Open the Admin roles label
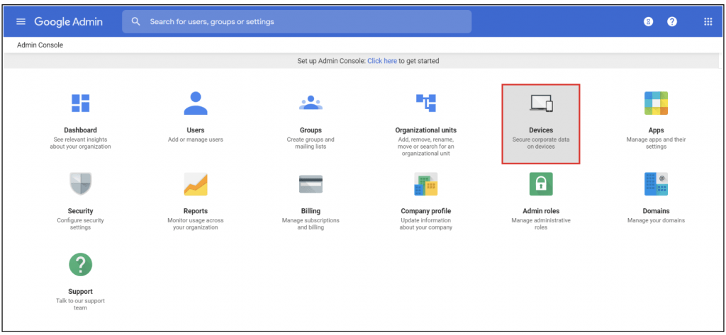The image size is (726, 335). point(541,211)
